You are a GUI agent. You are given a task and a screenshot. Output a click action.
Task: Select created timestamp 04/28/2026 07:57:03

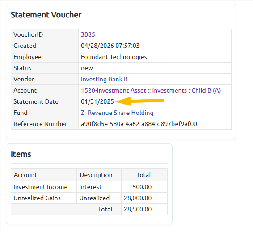[110, 46]
